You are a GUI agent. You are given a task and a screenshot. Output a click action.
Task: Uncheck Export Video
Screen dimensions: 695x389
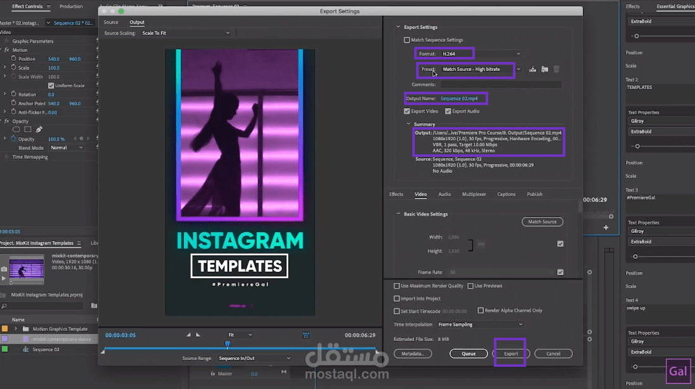pos(407,111)
